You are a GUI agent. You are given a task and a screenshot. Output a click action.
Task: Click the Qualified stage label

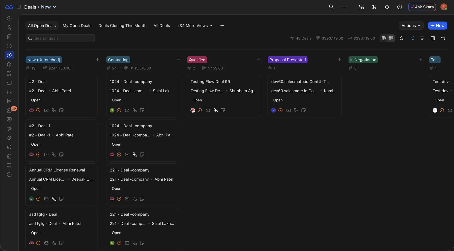pyautogui.click(x=197, y=60)
